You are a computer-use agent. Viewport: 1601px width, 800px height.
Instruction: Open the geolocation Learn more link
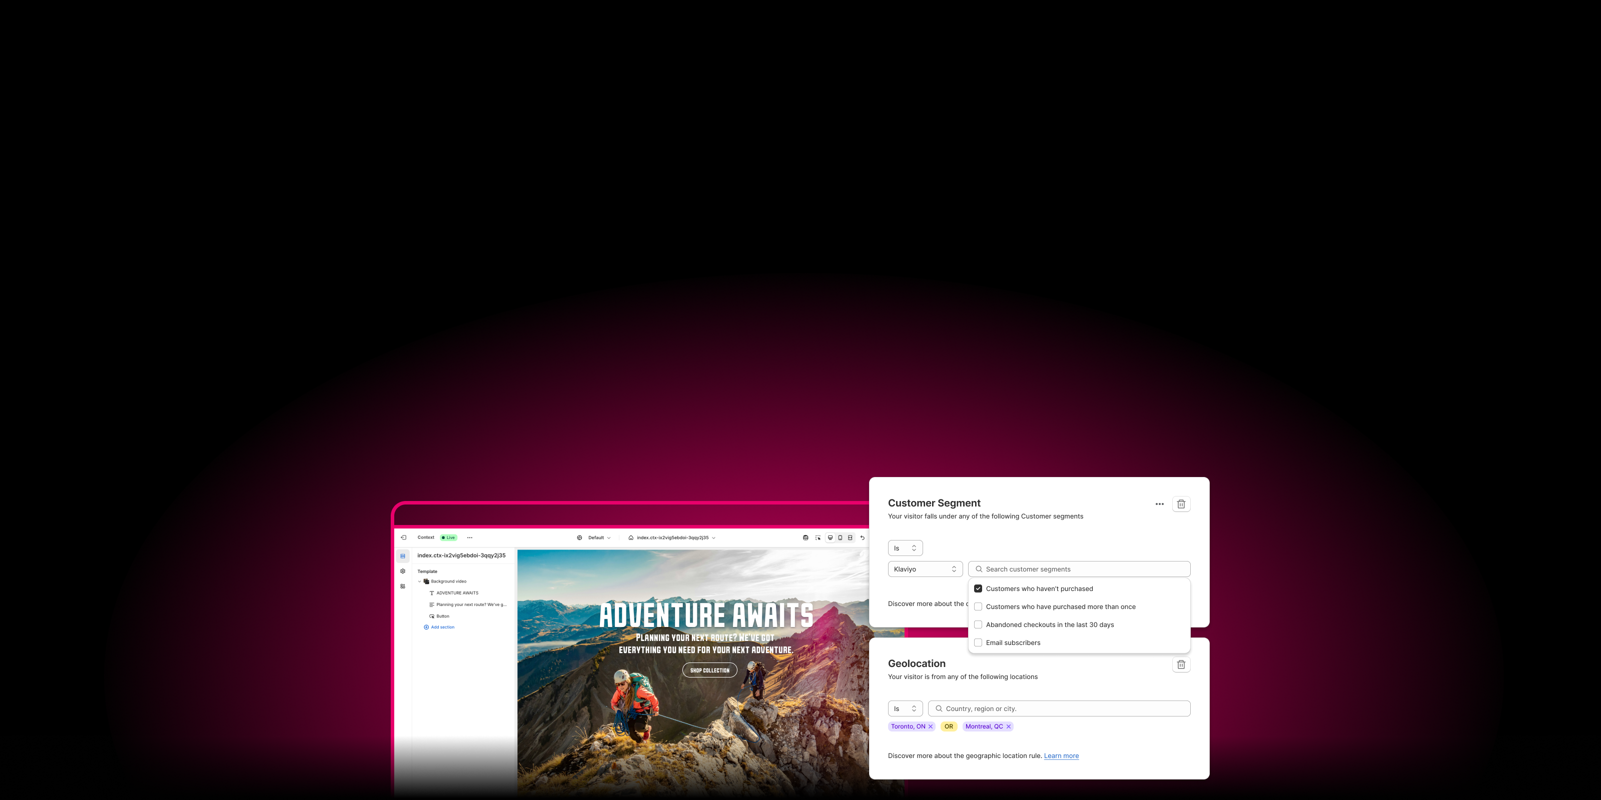1061,756
